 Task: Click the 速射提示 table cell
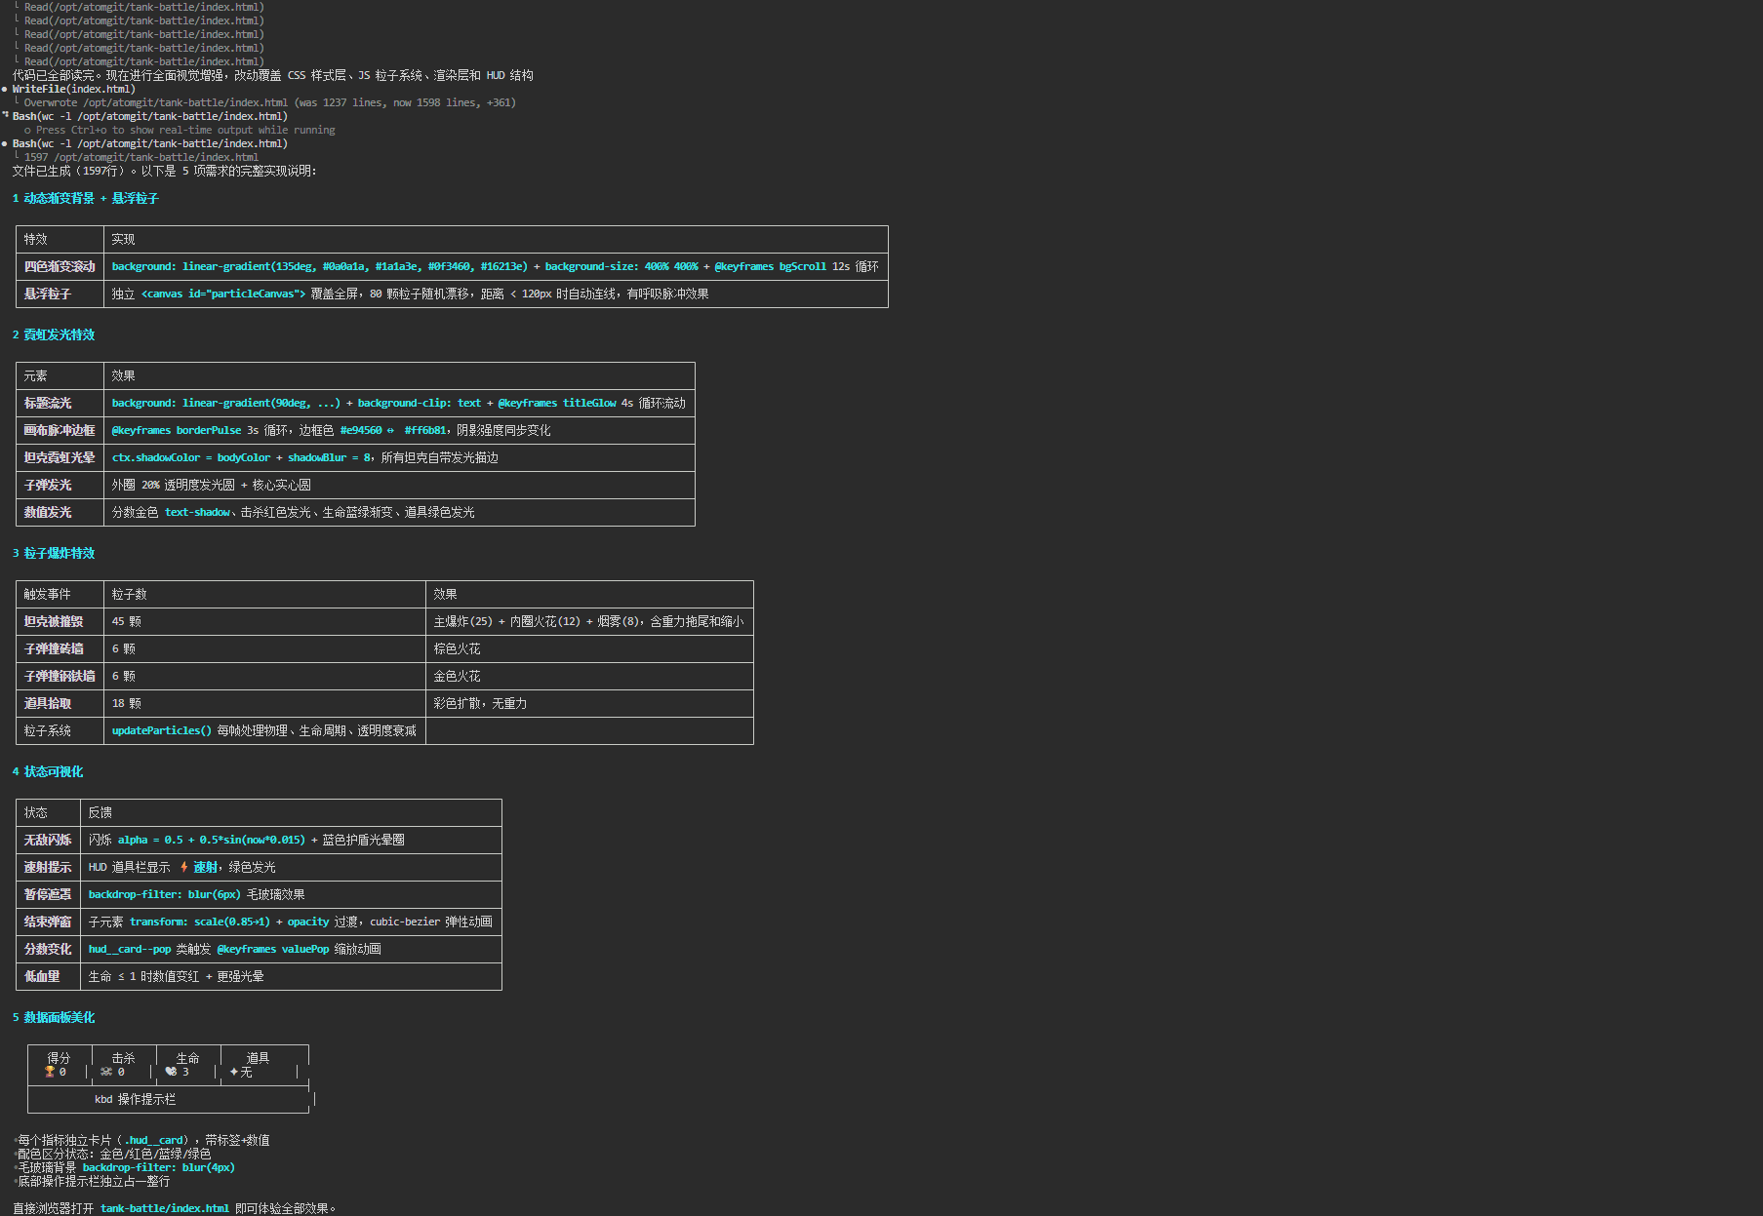48,867
